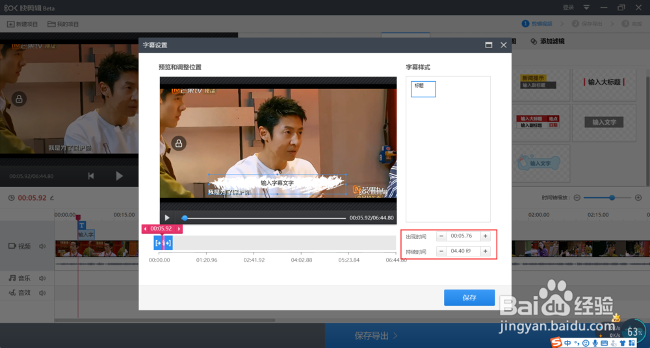Mute the 视频 track
The height and width of the screenshot is (348, 650).
point(42,246)
